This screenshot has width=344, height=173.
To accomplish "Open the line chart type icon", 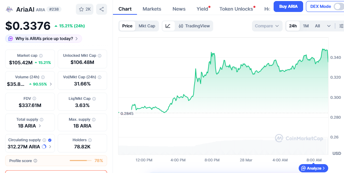I will tap(168, 26).
